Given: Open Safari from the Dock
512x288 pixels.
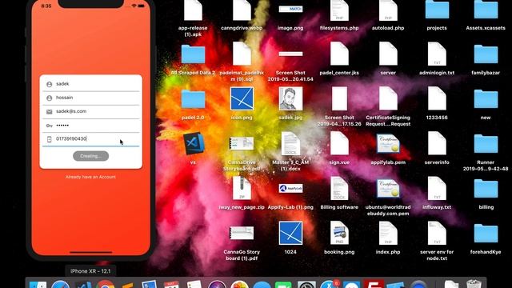Looking at the screenshot, I should pyautogui.click(x=61, y=285).
